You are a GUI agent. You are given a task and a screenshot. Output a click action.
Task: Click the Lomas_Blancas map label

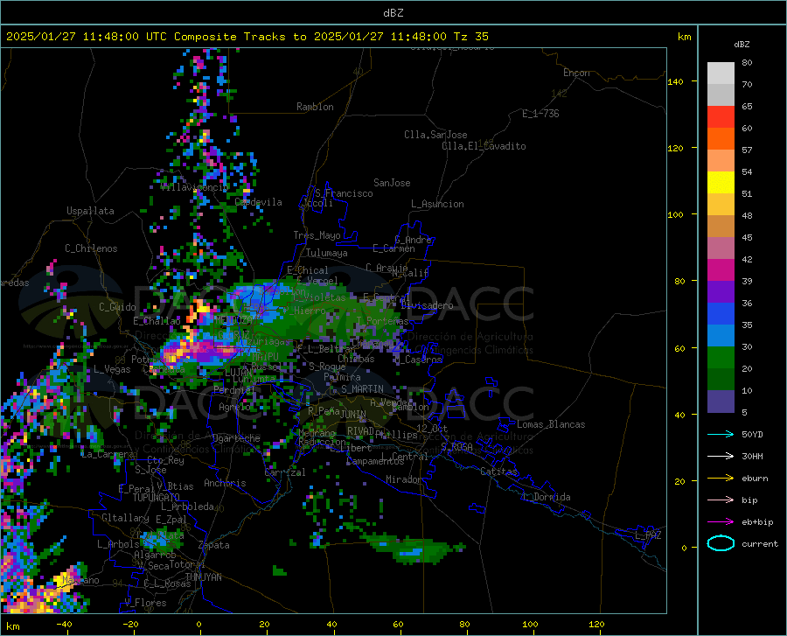point(551,424)
